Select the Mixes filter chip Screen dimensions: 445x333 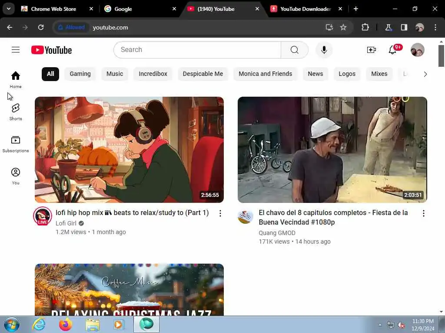click(x=379, y=74)
